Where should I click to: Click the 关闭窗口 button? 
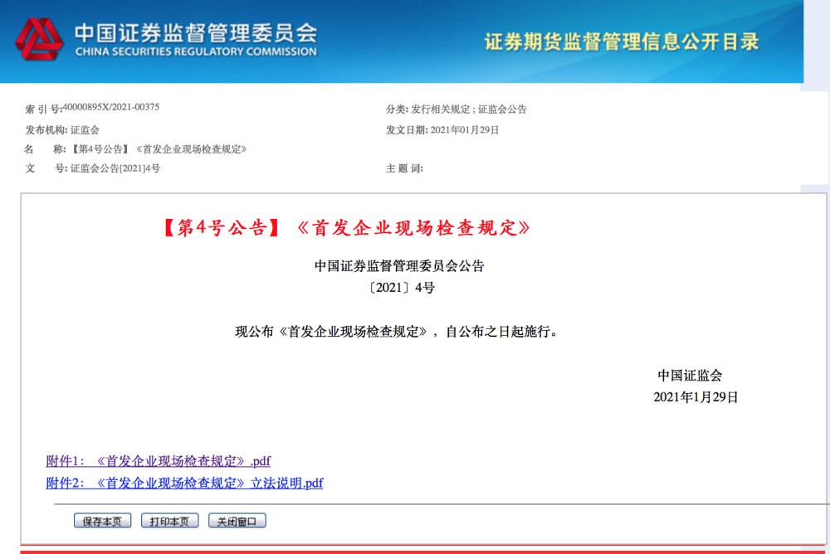[237, 521]
